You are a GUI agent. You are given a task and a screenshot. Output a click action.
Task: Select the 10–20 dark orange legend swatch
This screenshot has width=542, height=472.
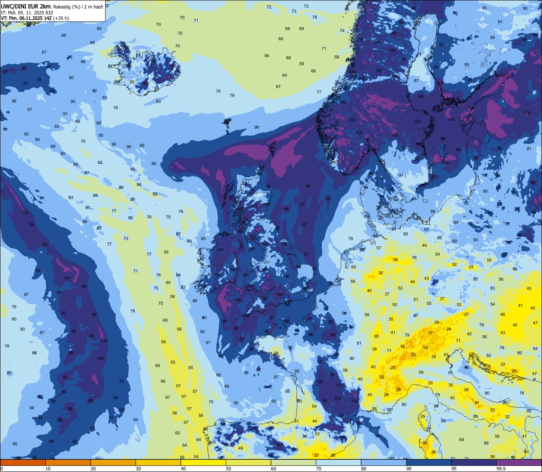tap(68, 462)
